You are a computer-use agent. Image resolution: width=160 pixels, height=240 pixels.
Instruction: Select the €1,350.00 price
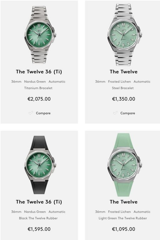coord(124,99)
